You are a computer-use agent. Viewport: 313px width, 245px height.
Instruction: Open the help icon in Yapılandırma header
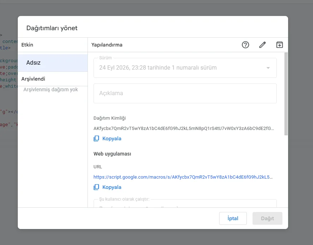245,45
